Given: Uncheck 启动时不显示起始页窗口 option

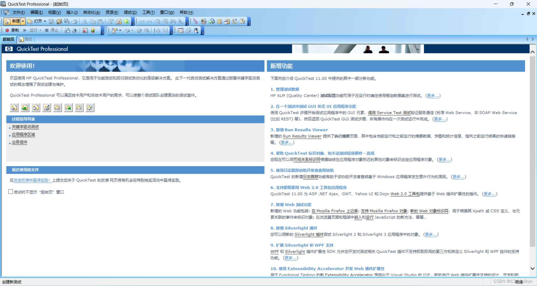Looking at the screenshot, I should (11, 192).
